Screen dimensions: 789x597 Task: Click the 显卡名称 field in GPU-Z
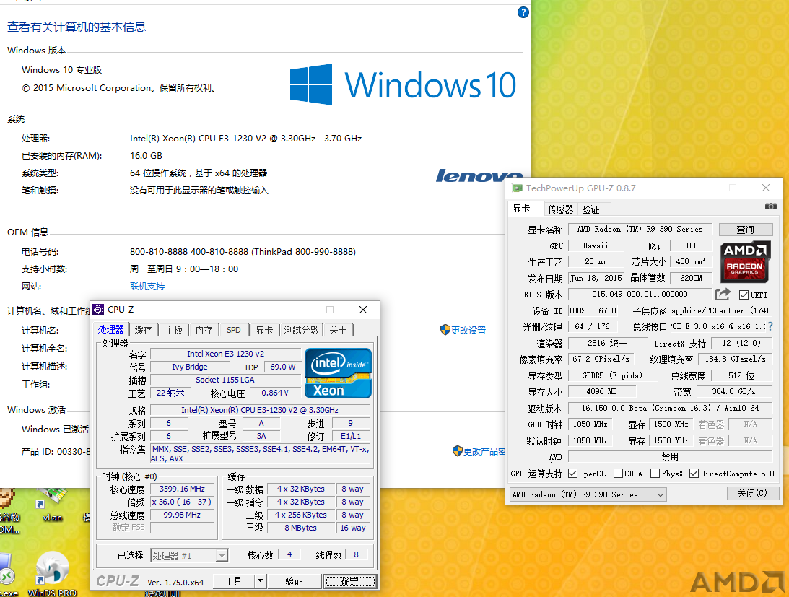point(640,229)
